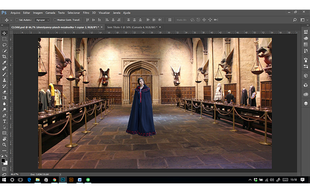310x193 pixels.
Task: Click the 3D camera video icon
Action: 216,20
